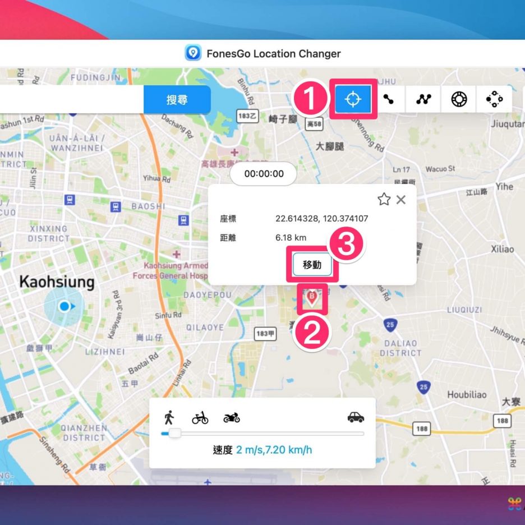The width and height of the screenshot is (525, 525).
Task: Click the speed slider handle
Action: [175, 433]
